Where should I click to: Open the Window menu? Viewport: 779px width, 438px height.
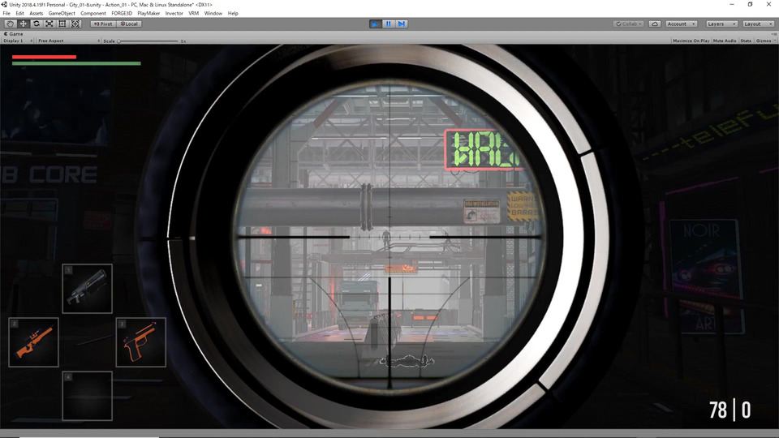point(213,14)
